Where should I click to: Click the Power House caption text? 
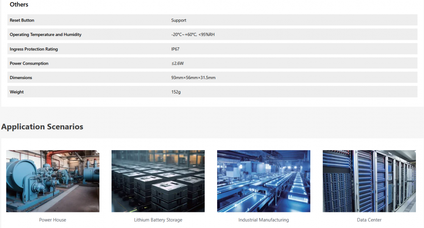[53, 220]
